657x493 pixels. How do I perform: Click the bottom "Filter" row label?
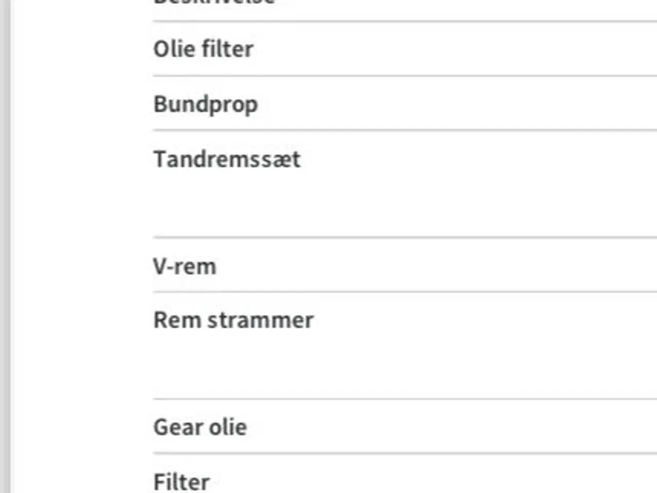click(182, 482)
